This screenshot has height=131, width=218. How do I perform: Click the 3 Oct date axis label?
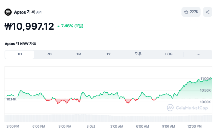pos(91,126)
